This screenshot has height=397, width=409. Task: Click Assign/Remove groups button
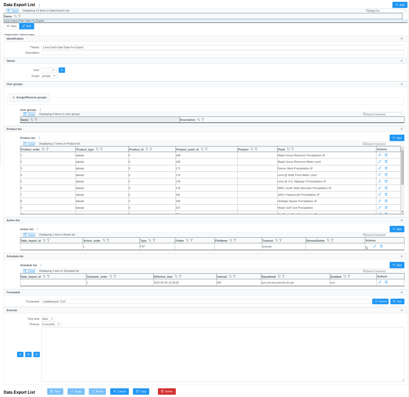tap(29, 97)
